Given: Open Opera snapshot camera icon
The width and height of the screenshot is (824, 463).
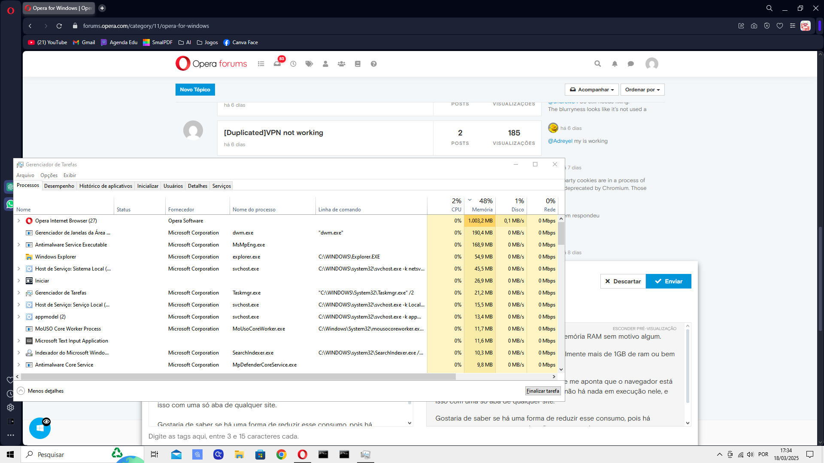Looking at the screenshot, I should (754, 26).
